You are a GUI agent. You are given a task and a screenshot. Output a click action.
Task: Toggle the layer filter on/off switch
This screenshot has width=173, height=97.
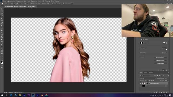[x=168, y=75]
